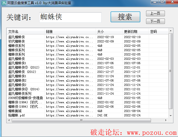Select 蜘蛛侠(1994) row dated 2022-02-06
Viewport: 178px width, 137px height.
click(x=88, y=107)
